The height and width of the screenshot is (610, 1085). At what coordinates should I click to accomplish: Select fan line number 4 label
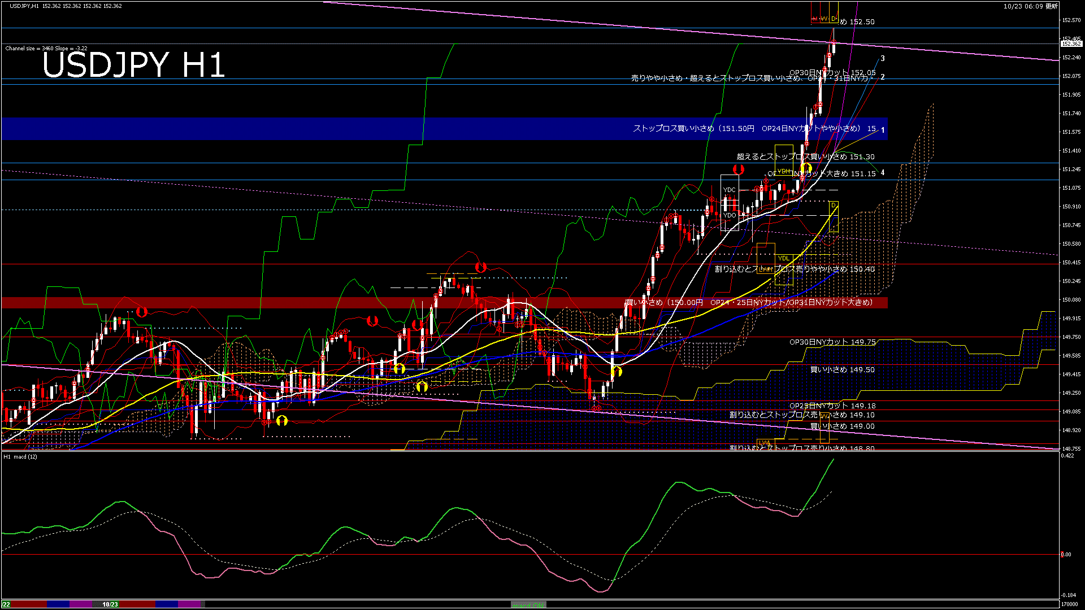click(883, 173)
